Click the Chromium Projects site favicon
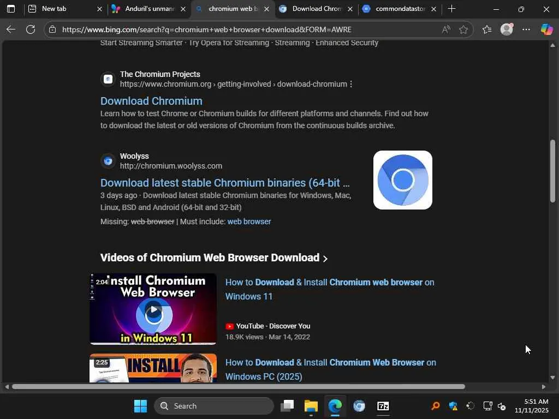Viewport: 559px width, 419px height. point(108,79)
